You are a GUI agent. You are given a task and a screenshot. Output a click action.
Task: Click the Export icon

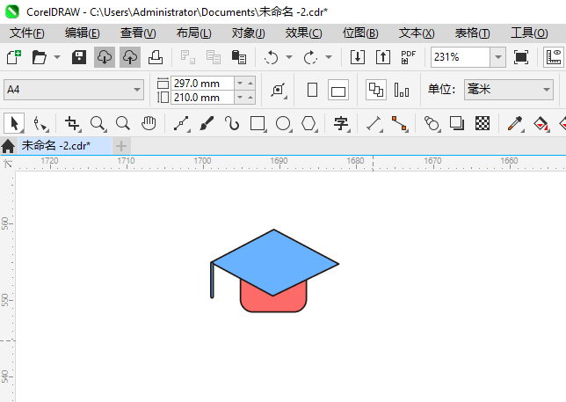[x=383, y=57]
